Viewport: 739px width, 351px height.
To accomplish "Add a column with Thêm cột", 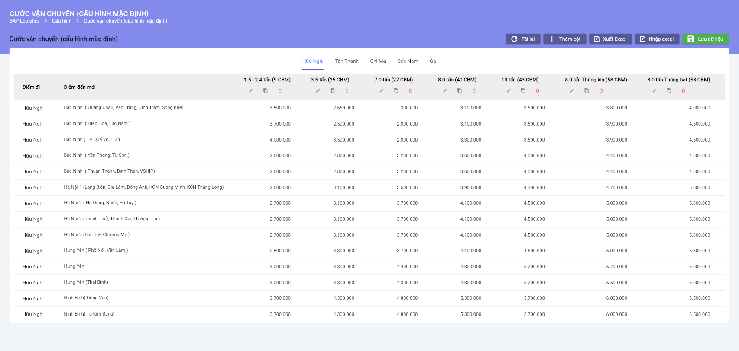I will coord(565,39).
